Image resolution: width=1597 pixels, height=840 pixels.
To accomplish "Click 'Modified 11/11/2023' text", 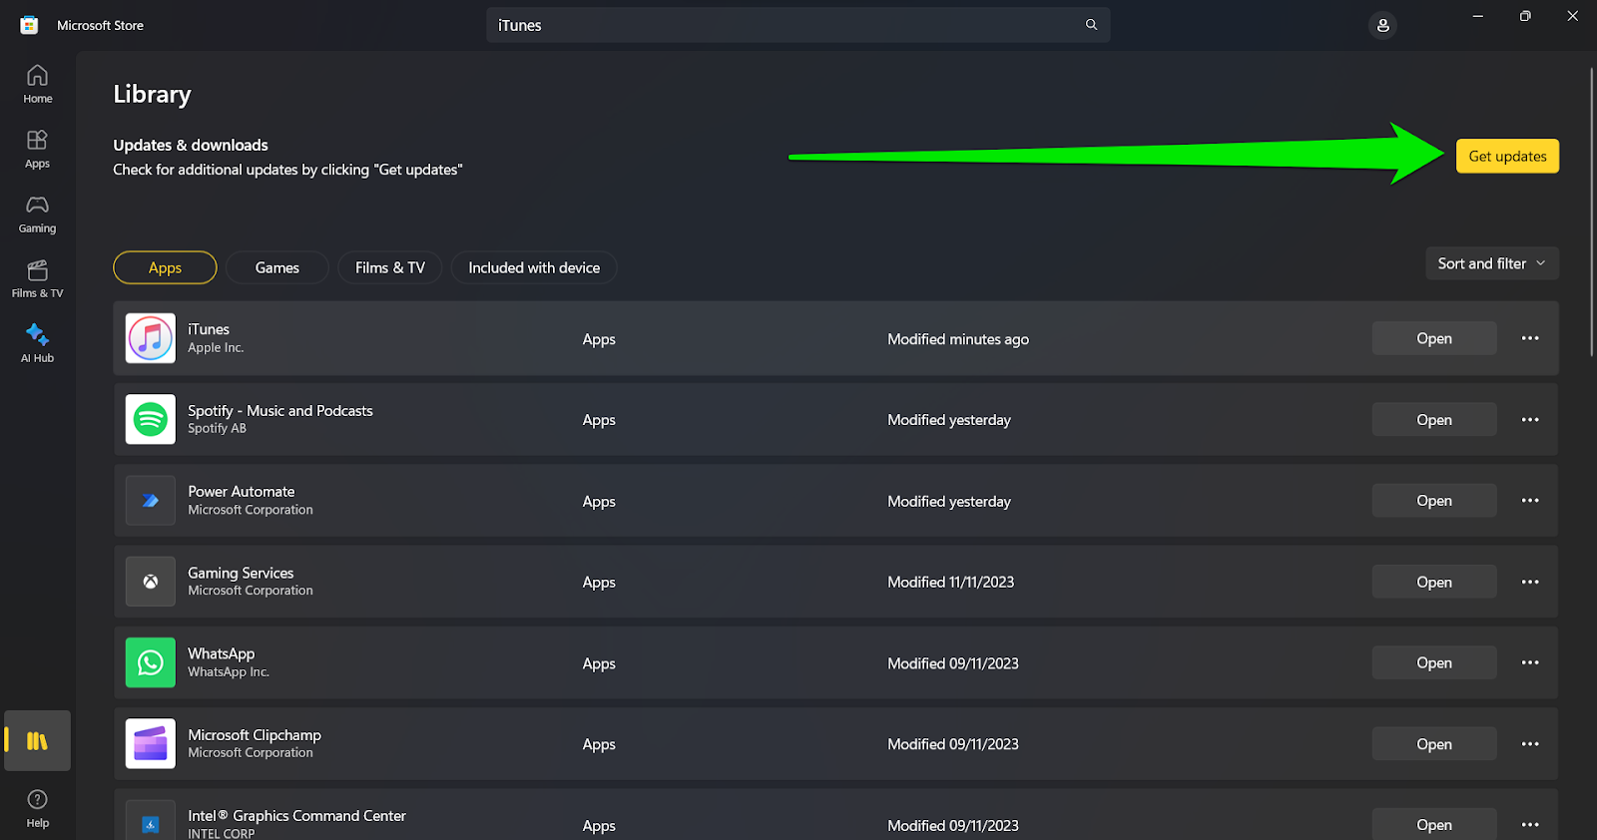I will click(x=951, y=582).
